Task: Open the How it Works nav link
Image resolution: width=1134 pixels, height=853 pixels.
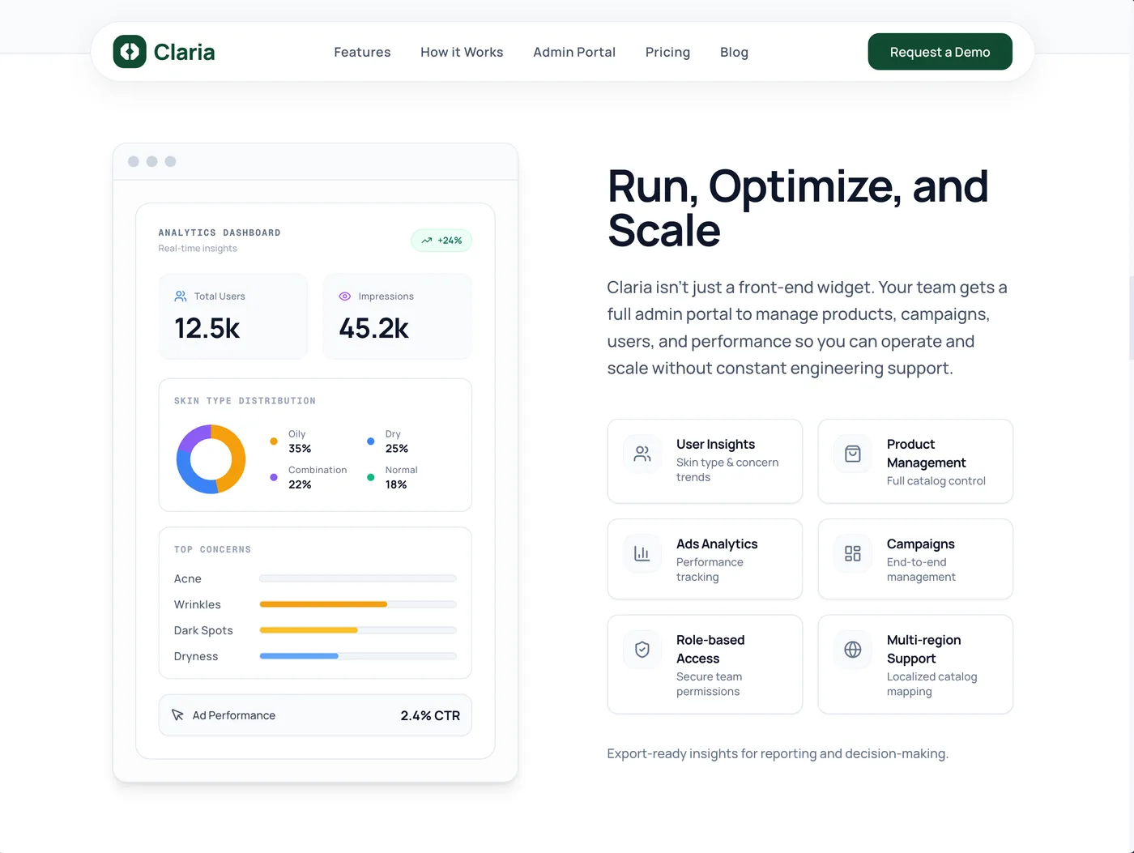Action: click(x=462, y=52)
